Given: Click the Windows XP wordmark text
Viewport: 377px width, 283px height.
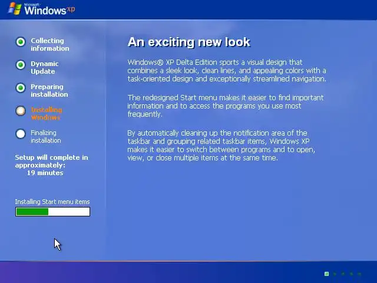Looking at the screenshot, I should point(49,10).
